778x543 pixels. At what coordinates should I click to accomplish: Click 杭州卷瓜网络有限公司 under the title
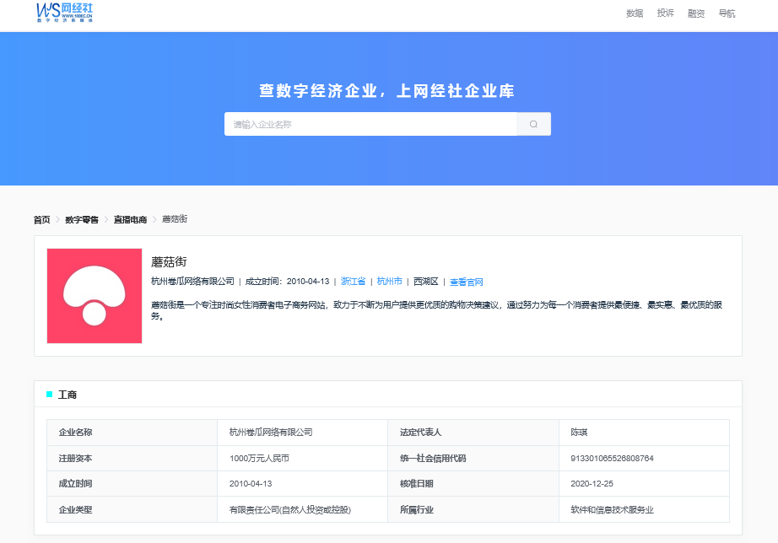click(x=192, y=281)
